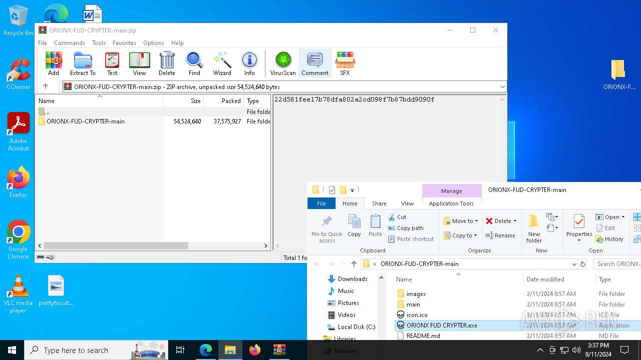
Task: Expand the Delete dropdown arrow
Action: point(515,221)
